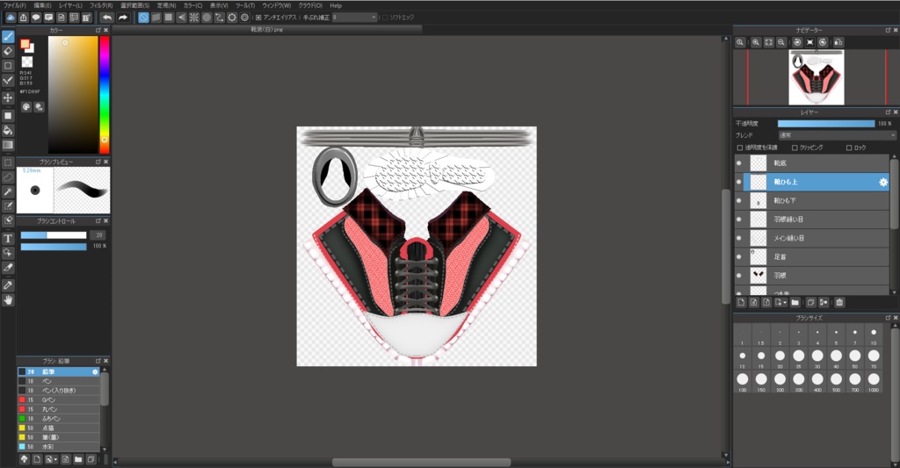900x468 pixels.
Task: Adjust the layer 不透明度 slider
Action: [826, 123]
